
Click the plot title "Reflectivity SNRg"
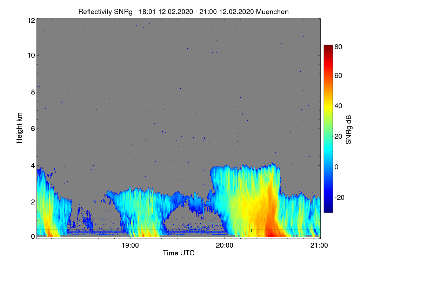[106, 12]
